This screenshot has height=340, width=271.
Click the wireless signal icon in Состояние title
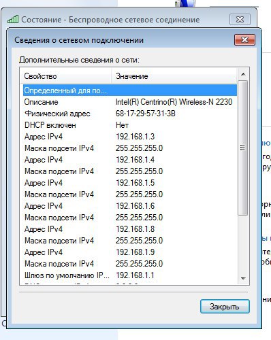13,19
